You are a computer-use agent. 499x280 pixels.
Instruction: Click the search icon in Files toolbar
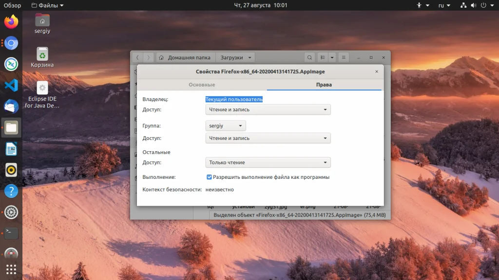click(x=309, y=57)
